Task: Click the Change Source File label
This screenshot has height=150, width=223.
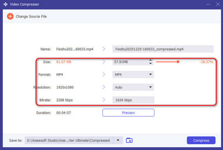Action: 31,16
